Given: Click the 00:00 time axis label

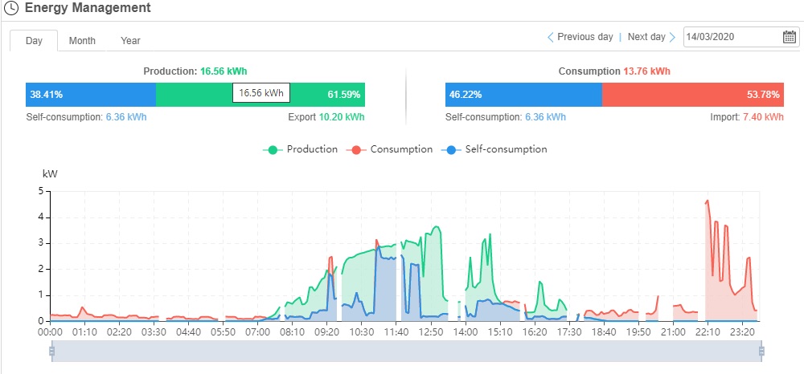Looking at the screenshot, I should pyautogui.click(x=50, y=331).
